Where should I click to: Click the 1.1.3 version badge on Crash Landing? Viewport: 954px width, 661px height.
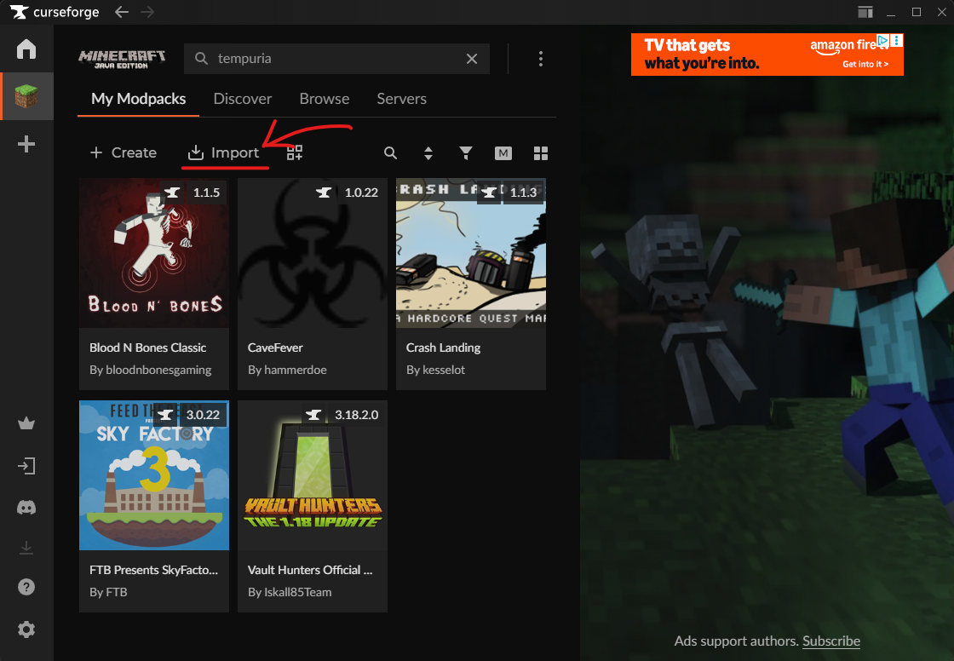[x=523, y=193]
